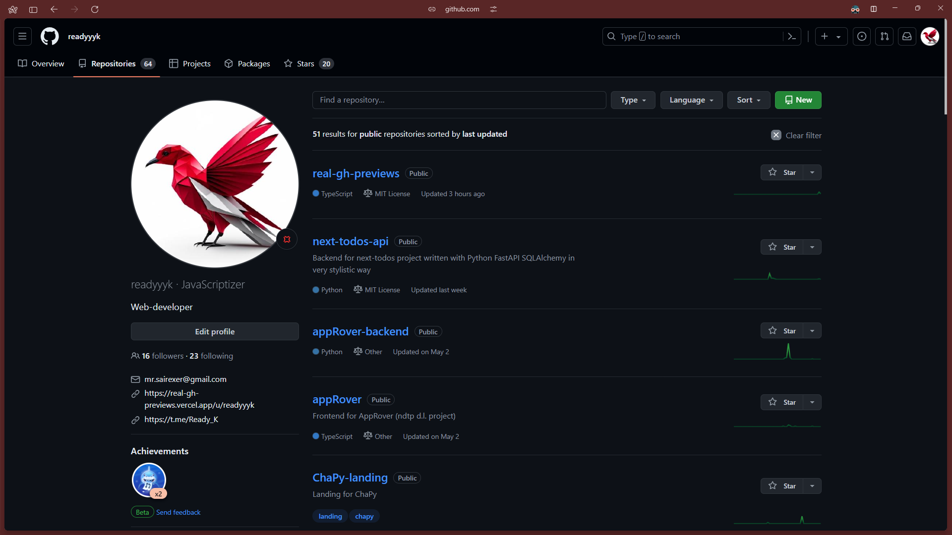Star the appRover-backend repository
Image resolution: width=952 pixels, height=535 pixels.
[x=782, y=331]
